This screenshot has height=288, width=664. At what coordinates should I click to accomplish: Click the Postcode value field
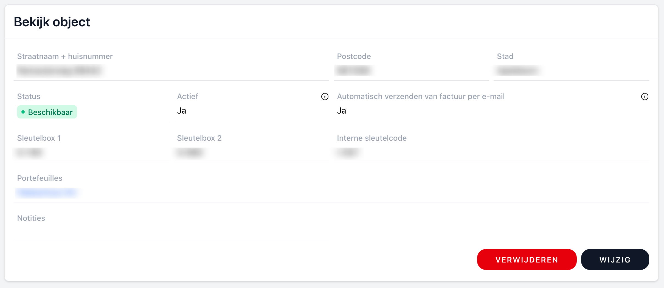pyautogui.click(x=353, y=70)
